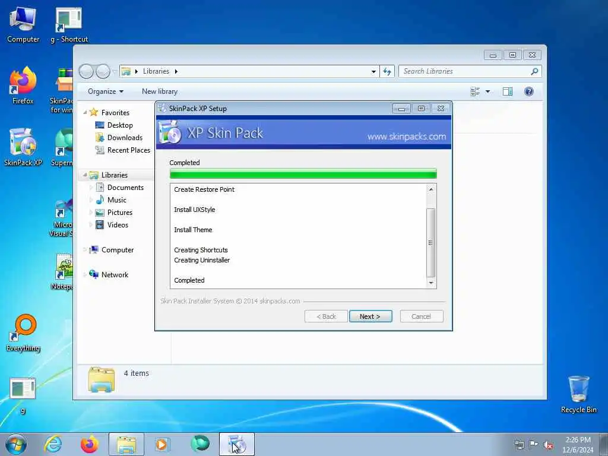Select the SkinPack XP desktop icon
The height and width of the screenshot is (456, 608).
coord(23,147)
